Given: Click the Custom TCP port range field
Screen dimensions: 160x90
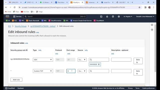Looking at the screenshot, I should tap(71, 71).
